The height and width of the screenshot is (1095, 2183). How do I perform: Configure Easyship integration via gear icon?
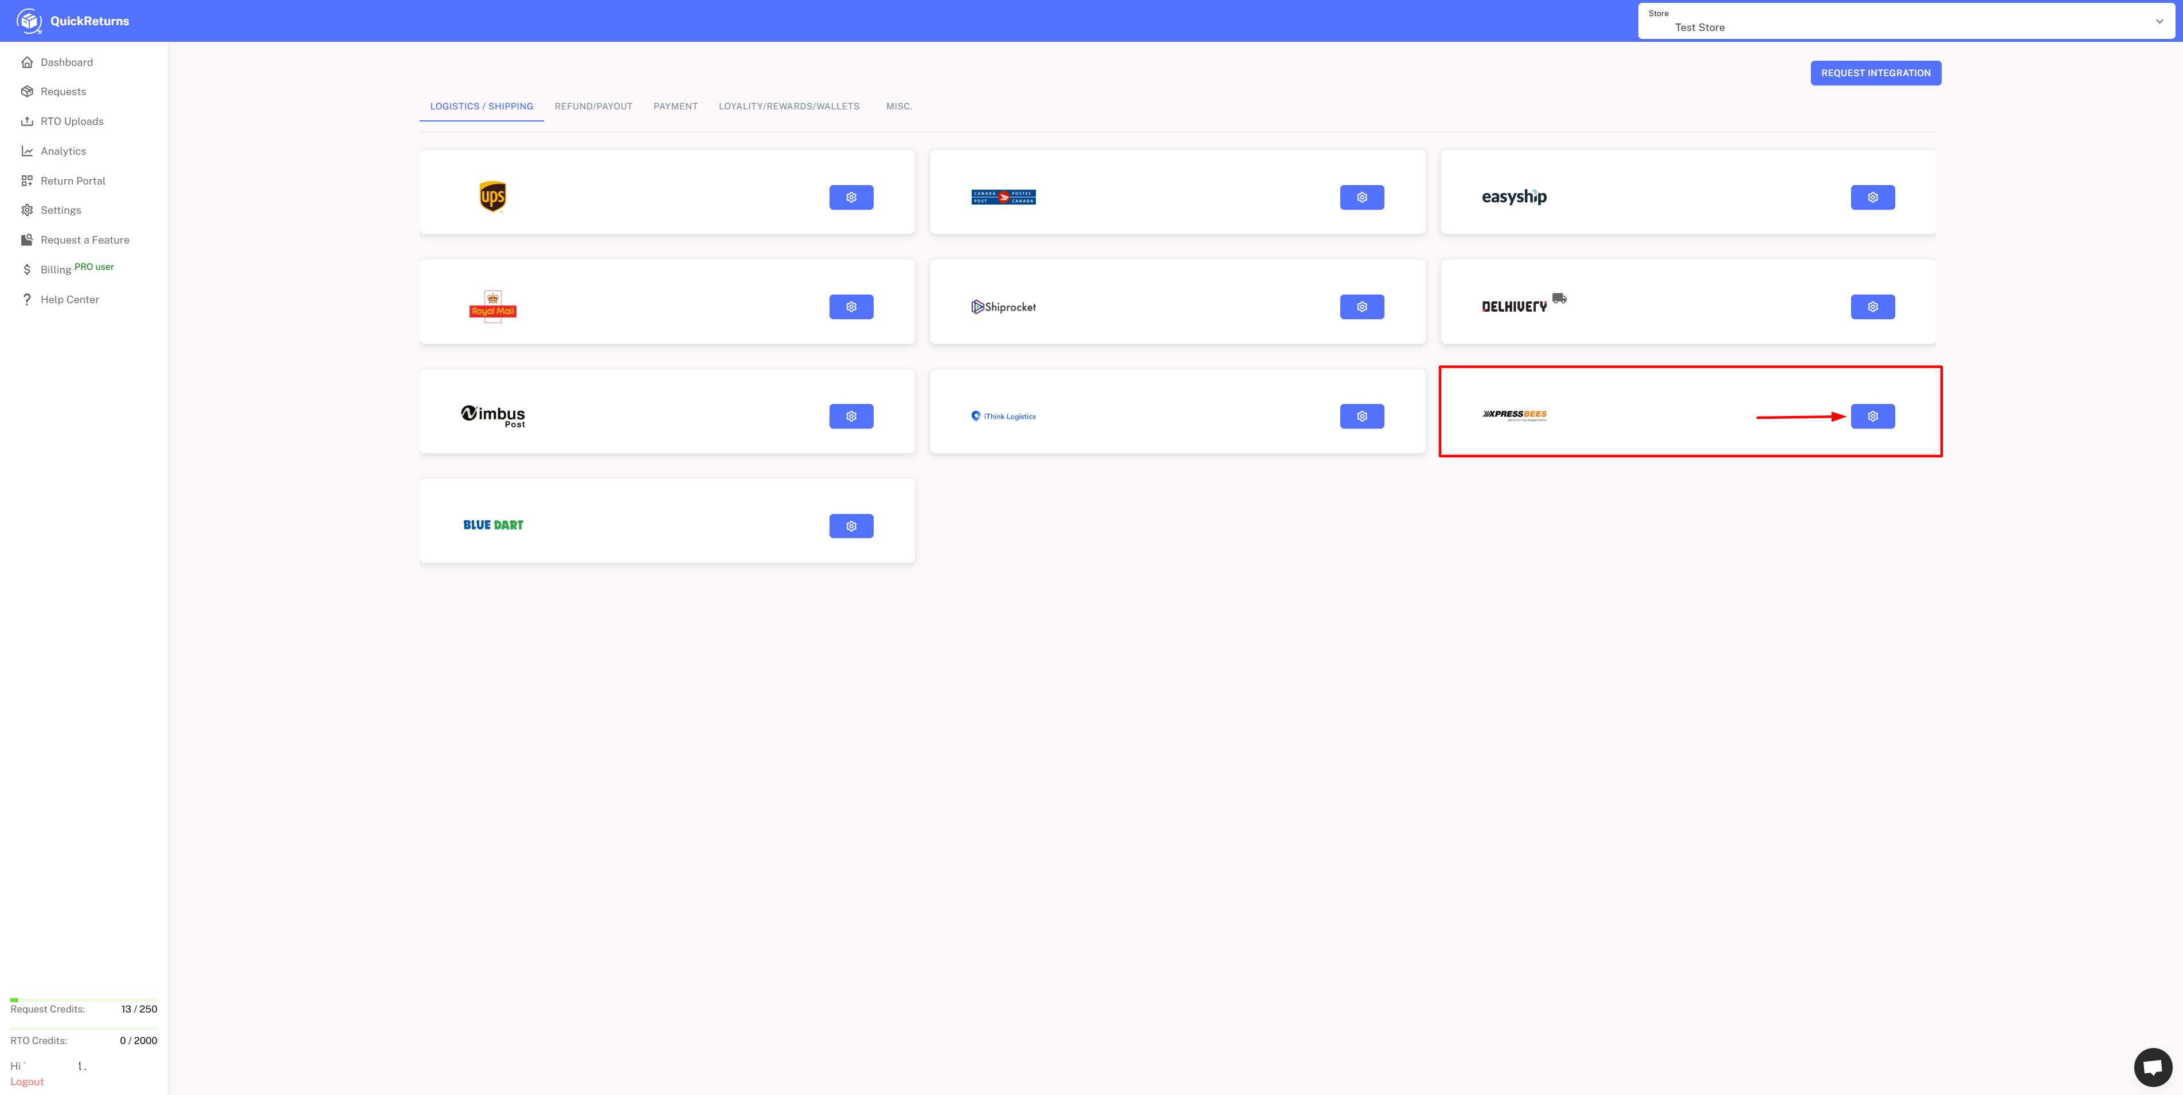point(1872,197)
